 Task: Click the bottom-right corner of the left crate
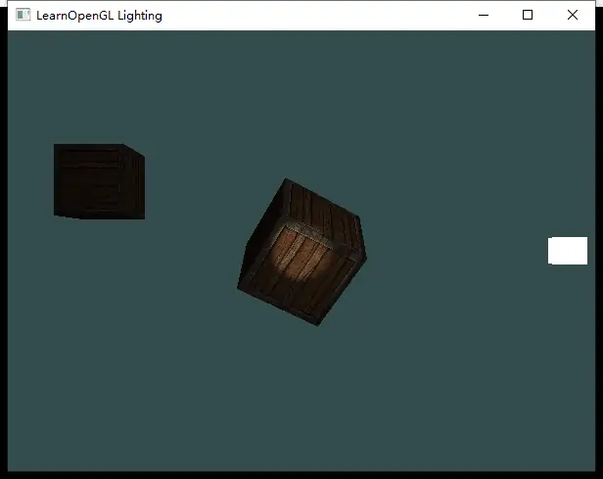coord(144,218)
